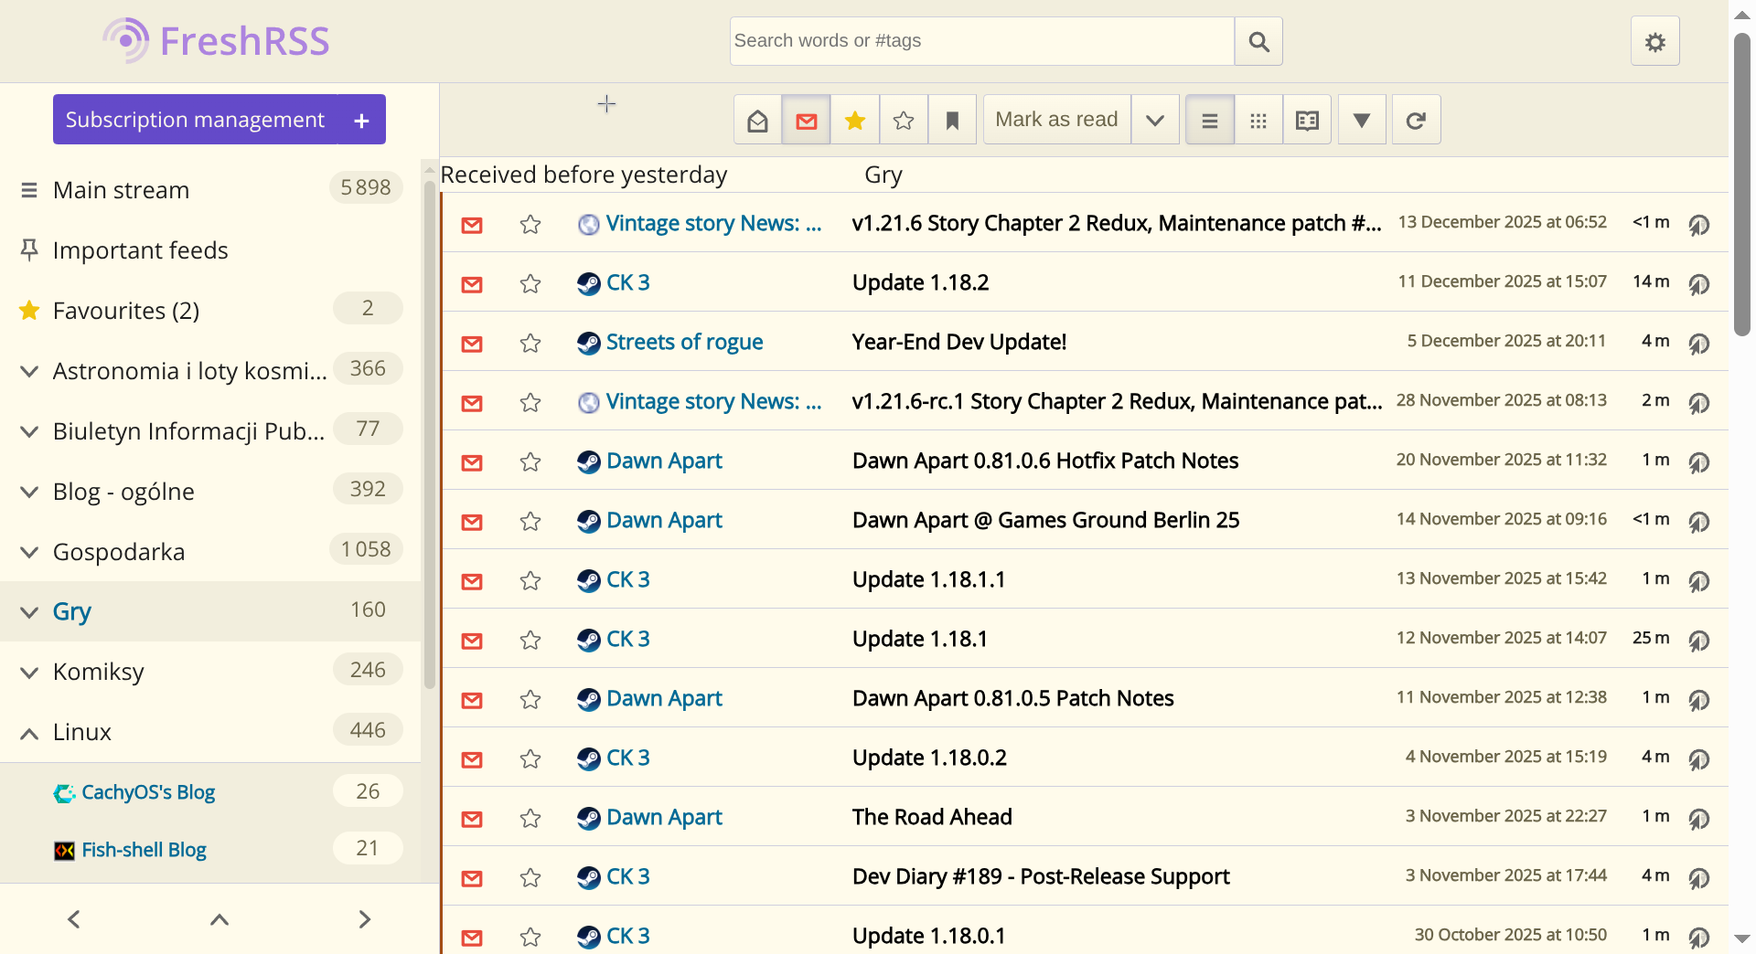Open Important feeds pin icon
Screen dimensions: 1756x954
[x=29, y=250]
